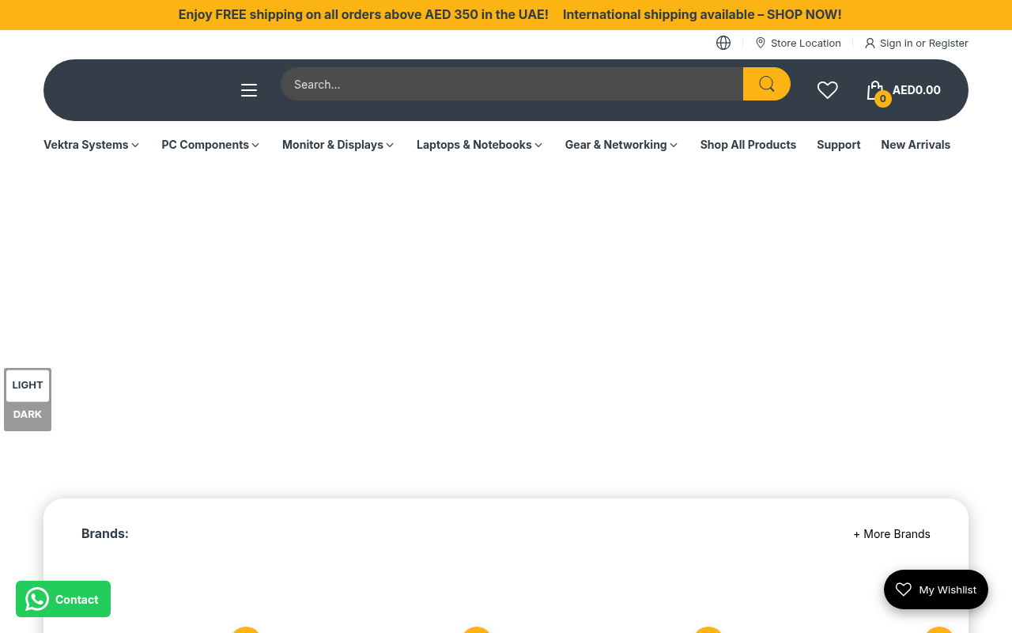Expand the Gear & Networking menu
Screen dimensions: 1012x633
click(x=621, y=145)
